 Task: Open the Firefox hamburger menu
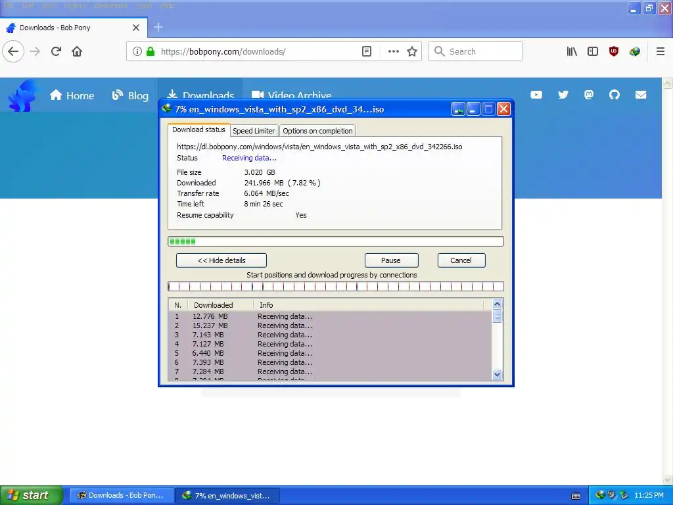tap(661, 51)
